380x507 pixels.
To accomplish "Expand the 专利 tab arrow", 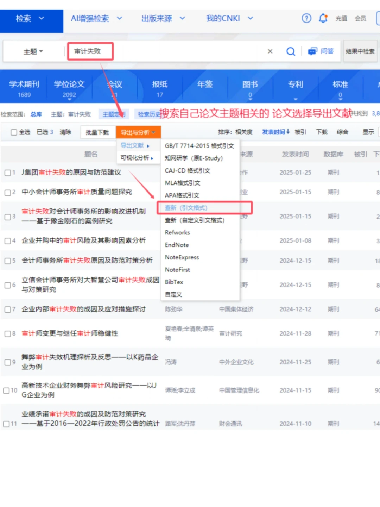I will [x=296, y=99].
